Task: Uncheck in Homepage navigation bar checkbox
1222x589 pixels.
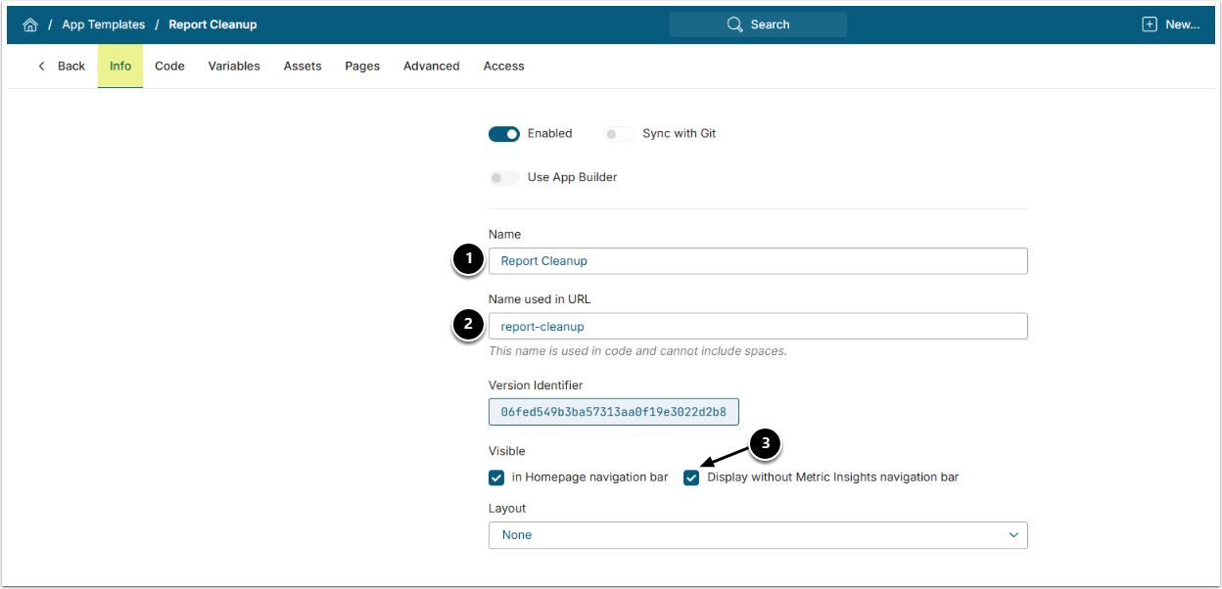Action: 496,478
